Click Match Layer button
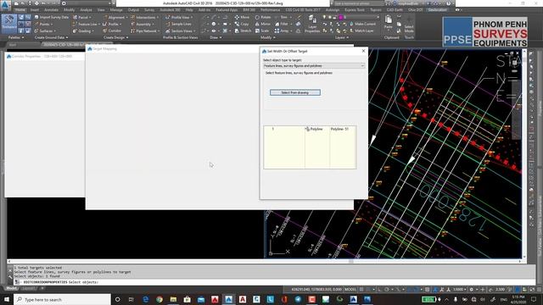Screen dimensions: 543x305 (x=361, y=30)
